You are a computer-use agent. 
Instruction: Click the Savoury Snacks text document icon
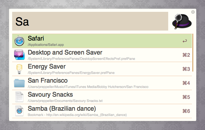coord(19,97)
